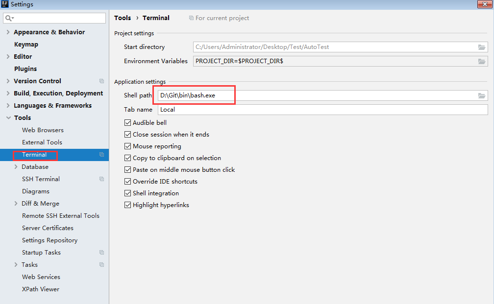Expand the Database tree node

16,167
